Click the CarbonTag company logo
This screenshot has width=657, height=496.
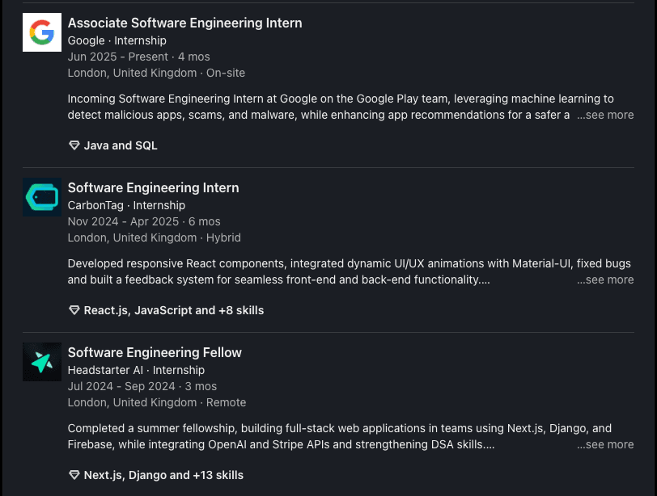coord(42,197)
